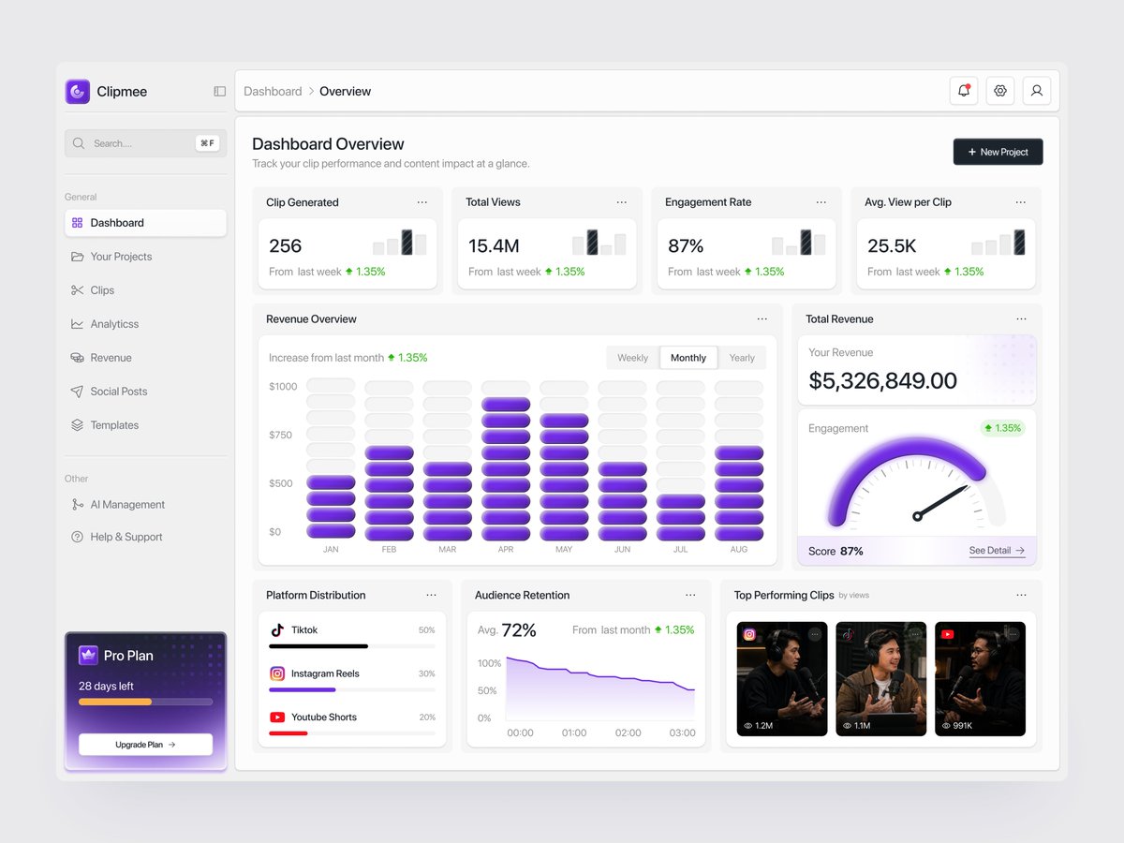Click the $5,326,849.00 revenue value
Viewport: 1124px width, 843px height.
[882, 380]
